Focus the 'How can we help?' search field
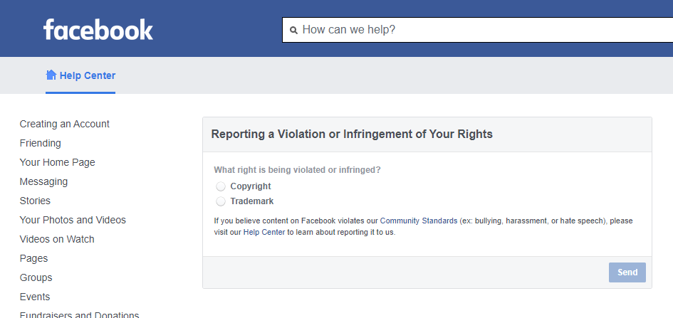Image resolution: width=673 pixels, height=318 pixels. 477,30
